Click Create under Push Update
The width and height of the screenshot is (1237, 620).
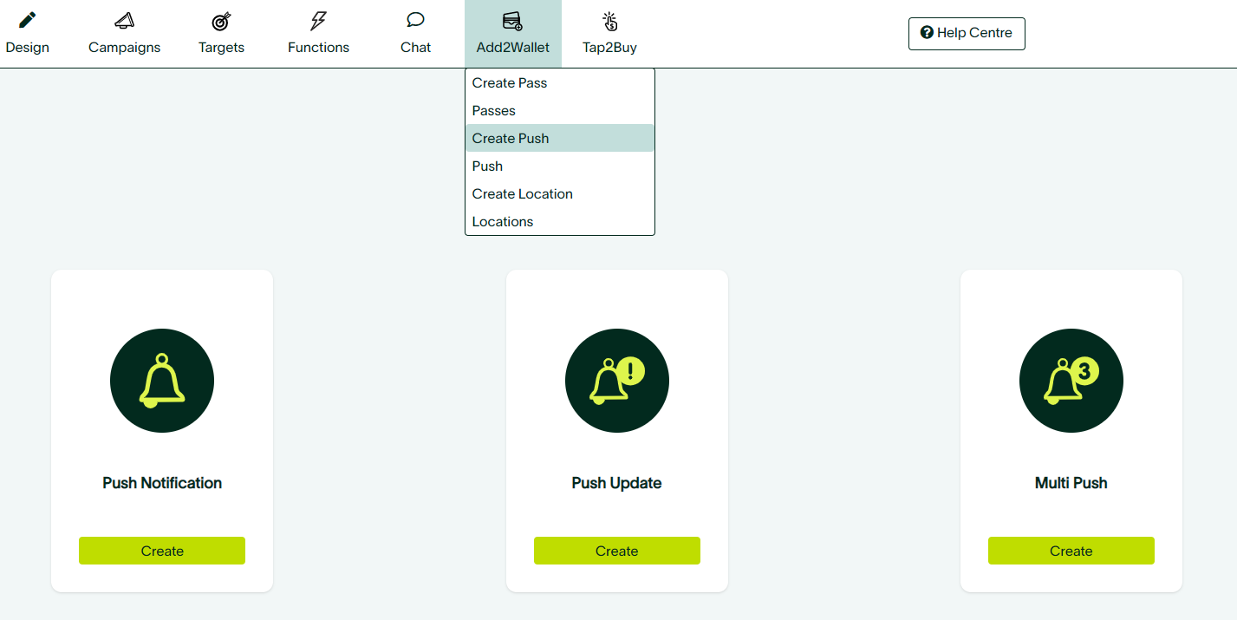[x=617, y=551]
